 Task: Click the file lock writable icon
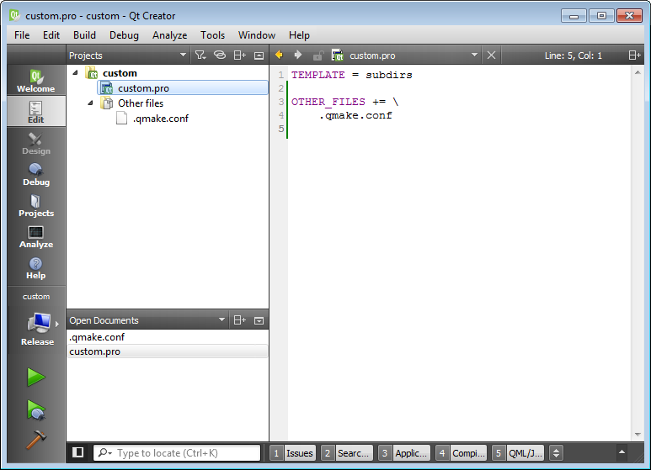pyautogui.click(x=318, y=55)
